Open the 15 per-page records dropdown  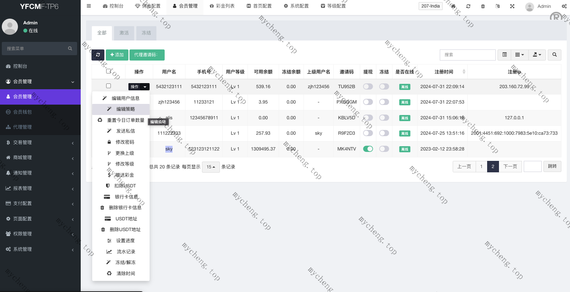tap(211, 167)
